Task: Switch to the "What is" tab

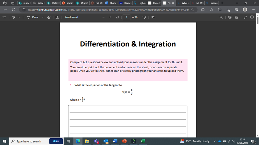Action: coord(183,3)
